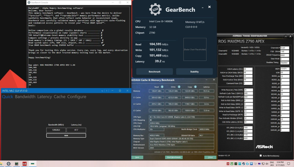The width and height of the screenshot is (294, 167).
Task: Switch to the Configure tab in Intel MLC GUI
Action: (77, 97)
